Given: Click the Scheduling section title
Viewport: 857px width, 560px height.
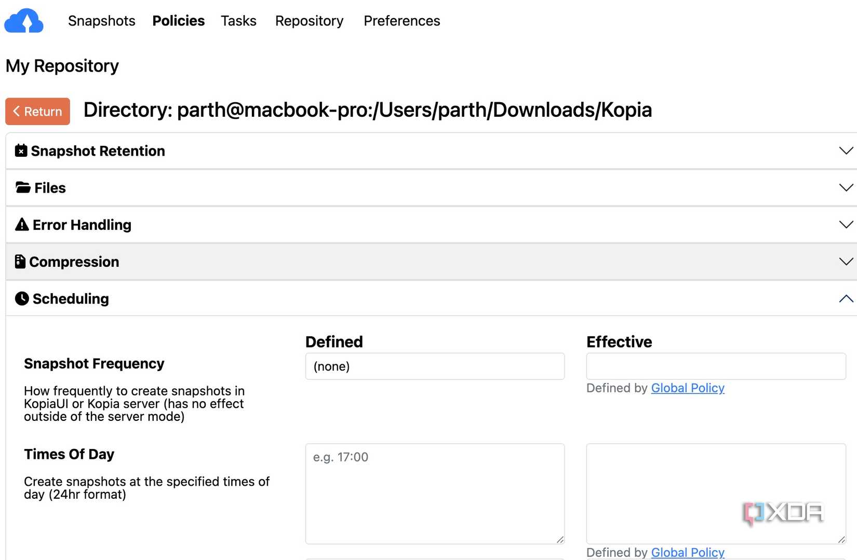Looking at the screenshot, I should coord(71,298).
